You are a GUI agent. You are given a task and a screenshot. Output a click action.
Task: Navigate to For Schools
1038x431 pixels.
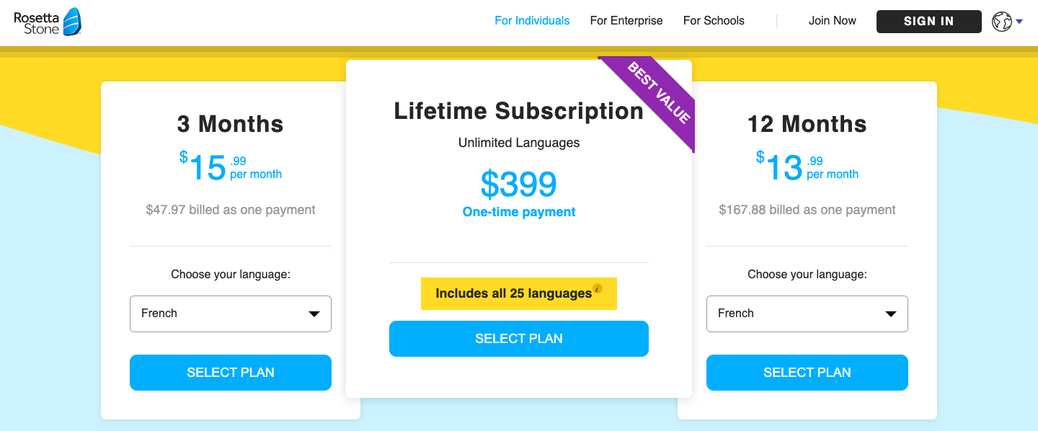[714, 21]
